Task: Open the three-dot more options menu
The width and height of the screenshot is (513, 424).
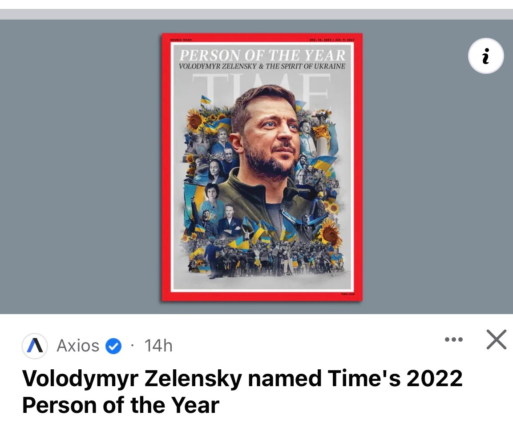Action: (x=454, y=340)
